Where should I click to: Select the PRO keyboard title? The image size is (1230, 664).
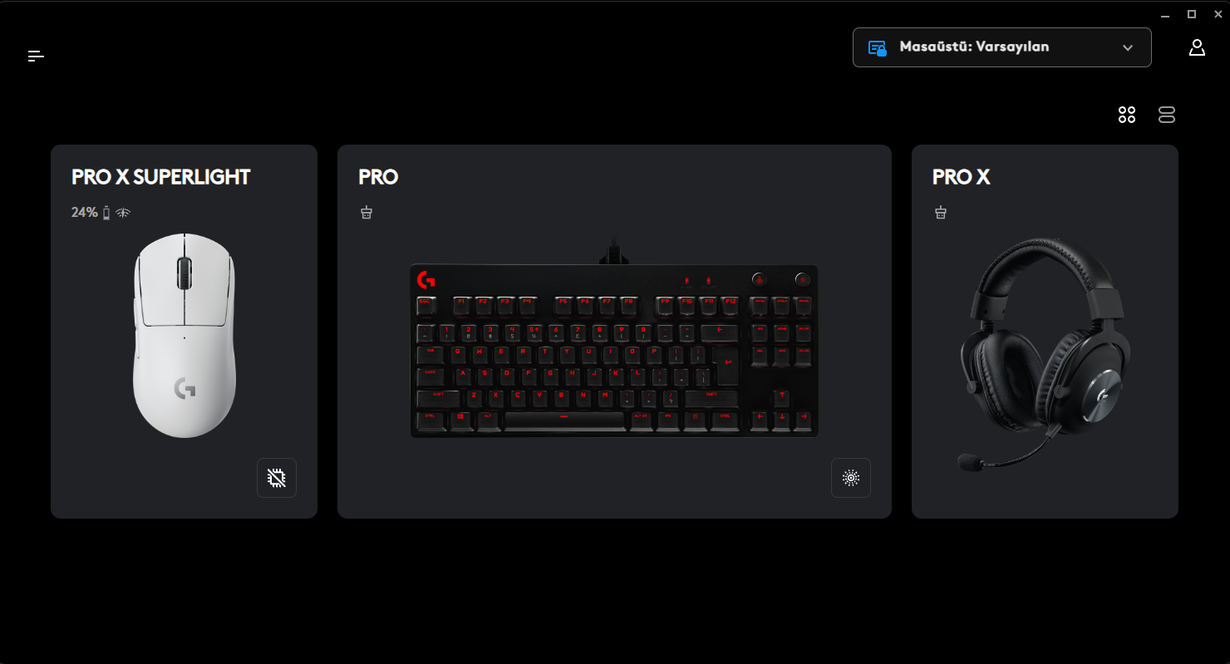(x=378, y=177)
